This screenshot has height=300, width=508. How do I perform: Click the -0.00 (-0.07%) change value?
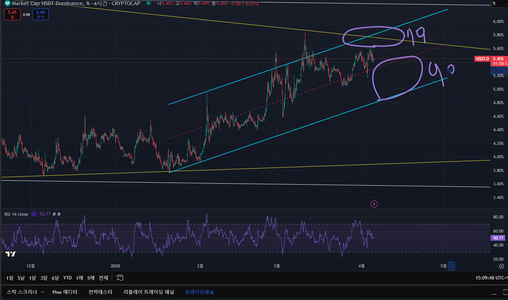244,3
